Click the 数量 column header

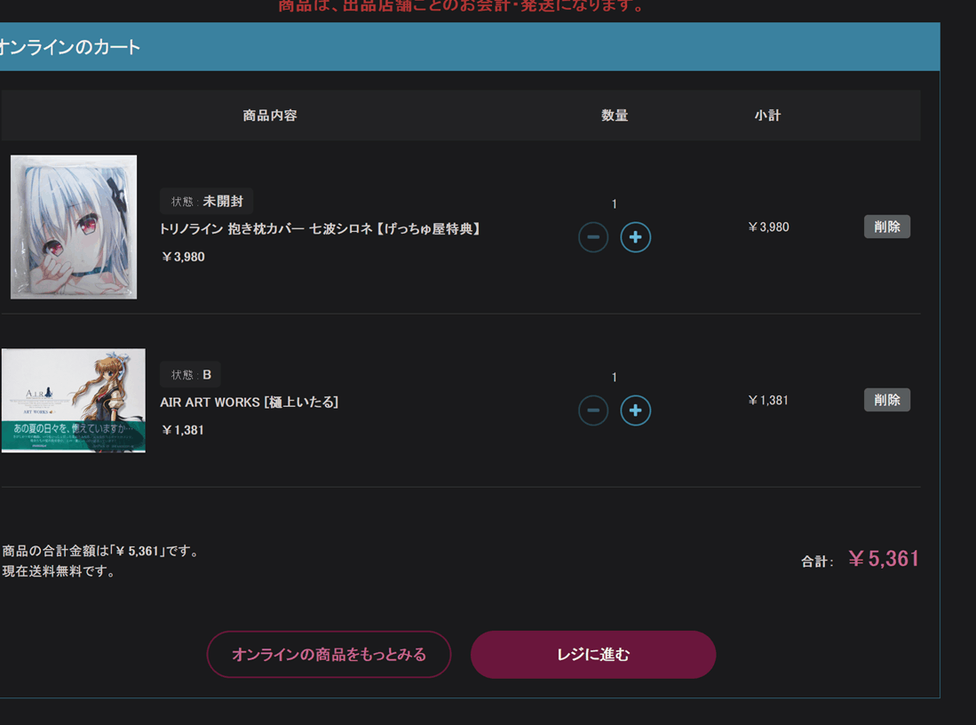click(615, 116)
